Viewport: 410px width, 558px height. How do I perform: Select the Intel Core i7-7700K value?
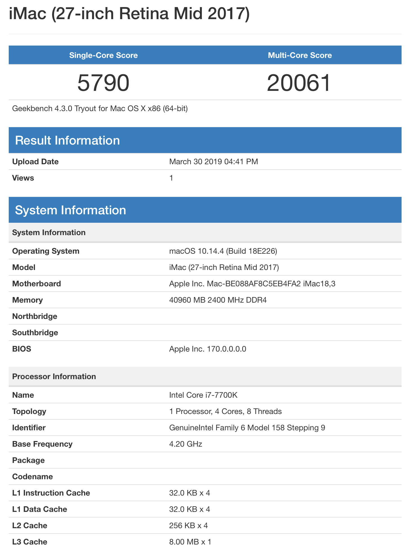[204, 395]
